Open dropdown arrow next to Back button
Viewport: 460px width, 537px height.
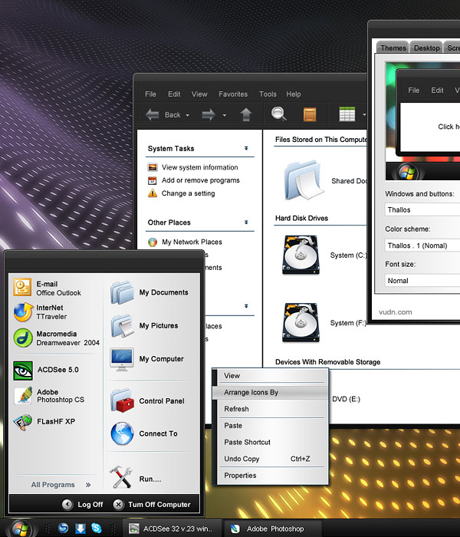pos(188,115)
